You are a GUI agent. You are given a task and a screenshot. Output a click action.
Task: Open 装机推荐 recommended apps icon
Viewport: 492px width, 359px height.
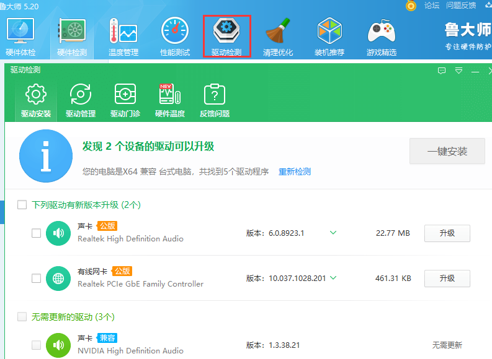(329, 36)
